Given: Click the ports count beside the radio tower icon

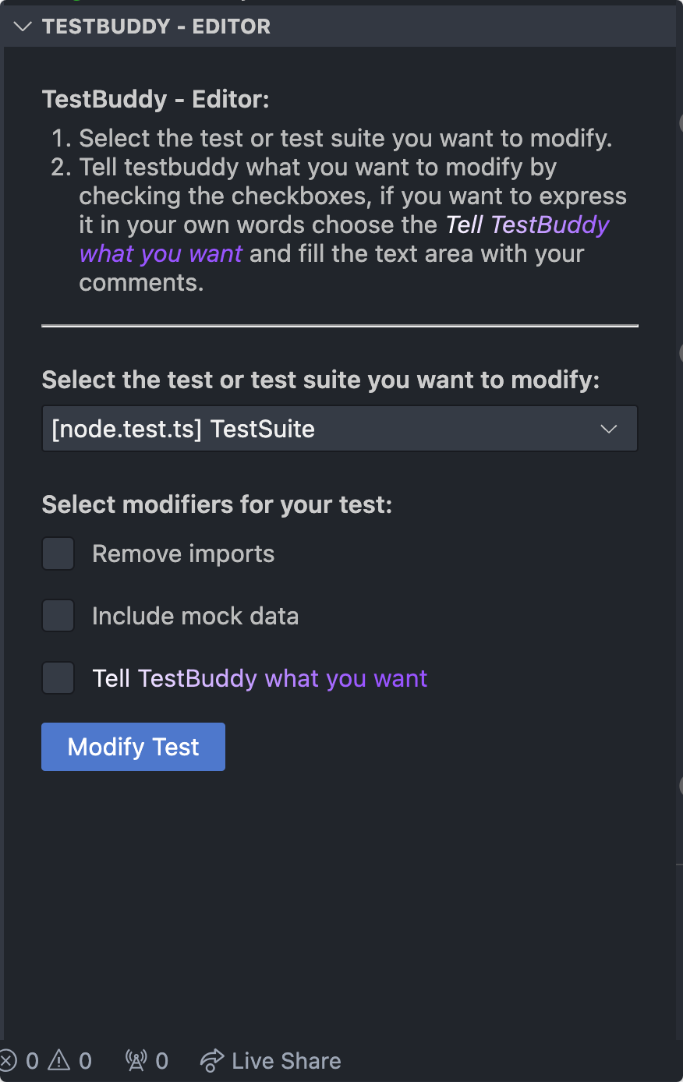Looking at the screenshot, I should click(161, 1061).
